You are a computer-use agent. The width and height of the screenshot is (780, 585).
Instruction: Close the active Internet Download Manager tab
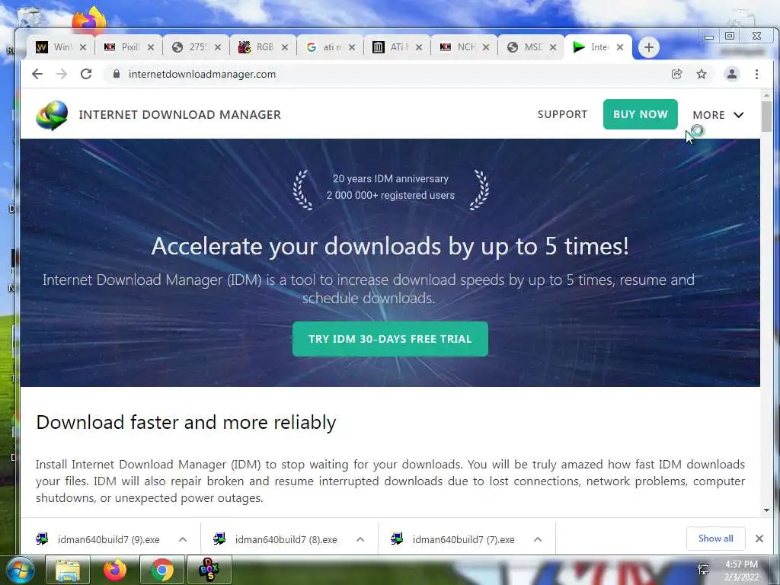click(620, 47)
